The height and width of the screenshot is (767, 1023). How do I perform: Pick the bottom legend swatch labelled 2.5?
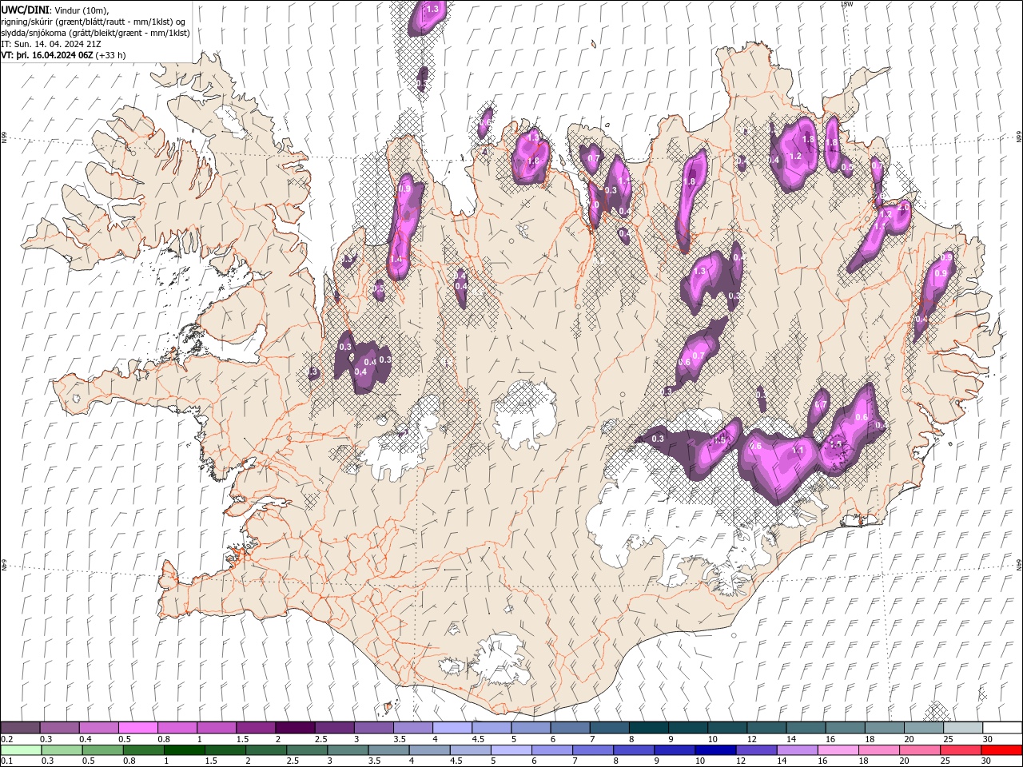pyautogui.click(x=306, y=750)
